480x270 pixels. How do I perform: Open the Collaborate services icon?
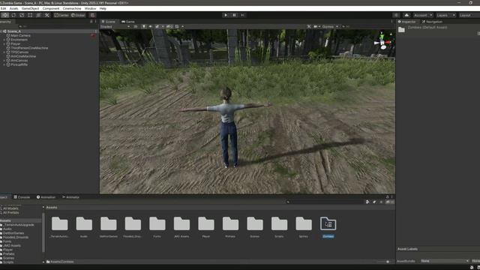click(396, 15)
